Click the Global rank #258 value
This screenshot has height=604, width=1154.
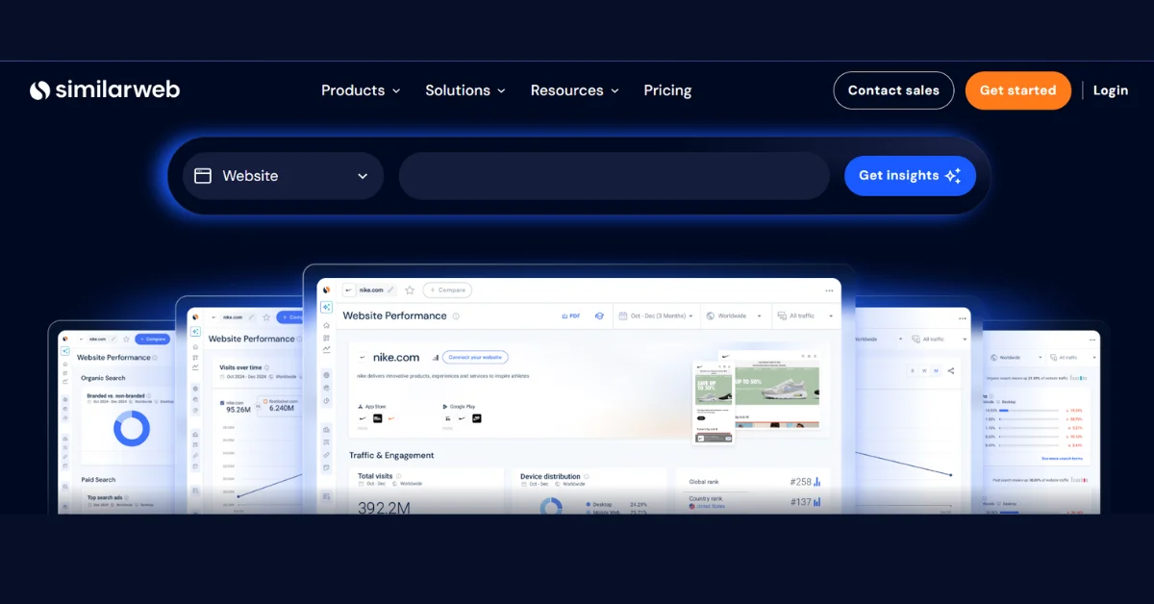[800, 482]
